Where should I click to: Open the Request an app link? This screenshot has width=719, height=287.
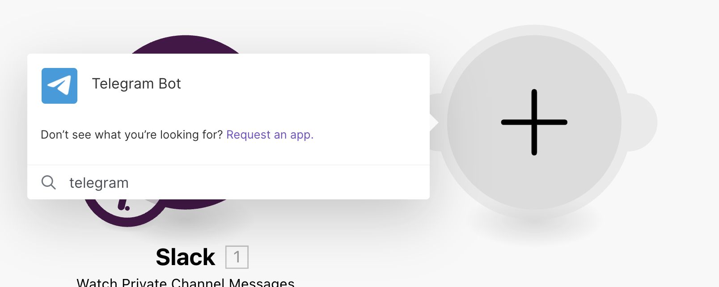click(270, 135)
